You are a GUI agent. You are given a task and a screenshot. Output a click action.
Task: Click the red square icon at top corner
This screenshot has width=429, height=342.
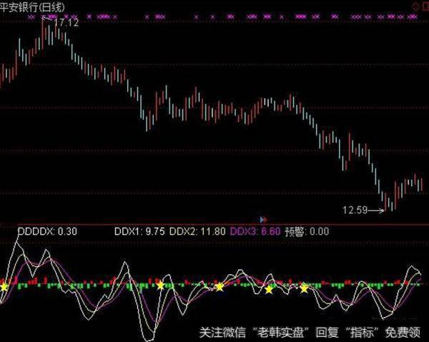425,6
